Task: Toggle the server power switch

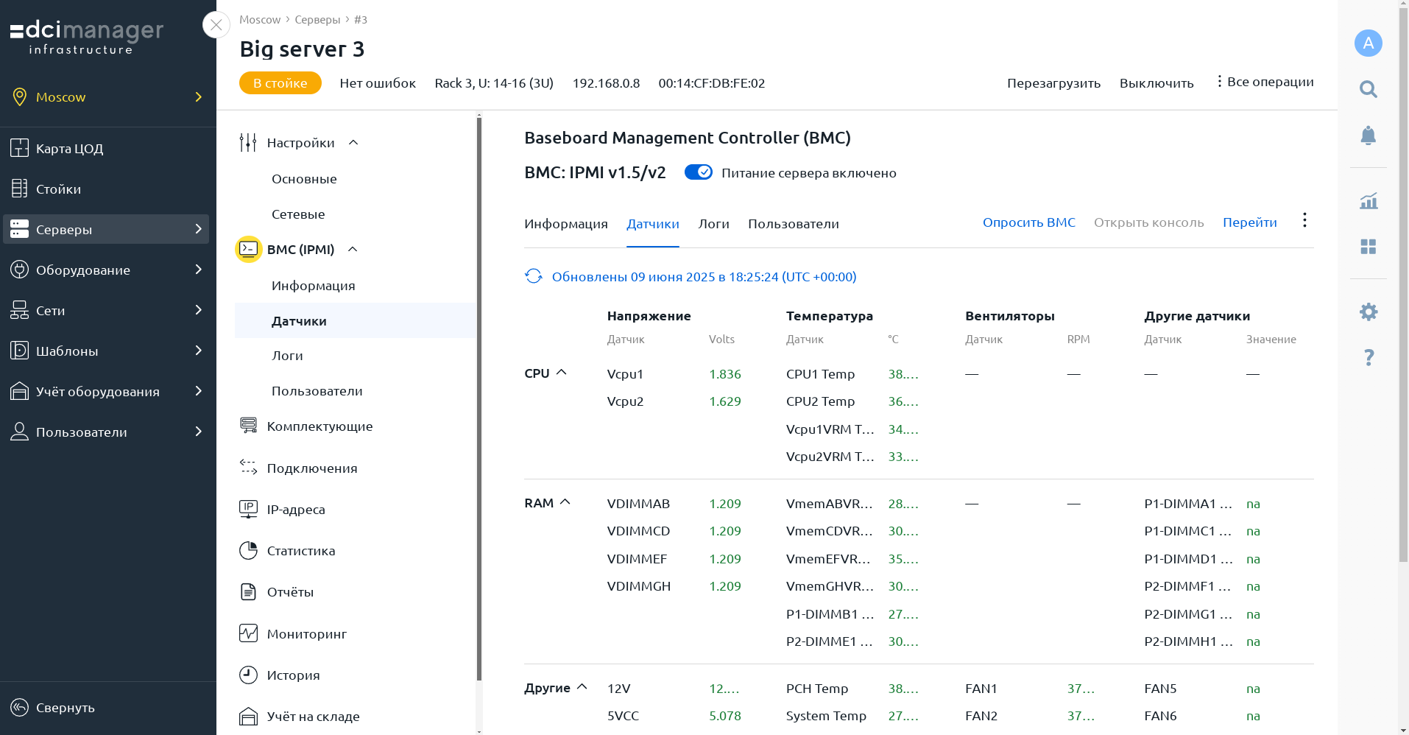Action: (x=698, y=172)
